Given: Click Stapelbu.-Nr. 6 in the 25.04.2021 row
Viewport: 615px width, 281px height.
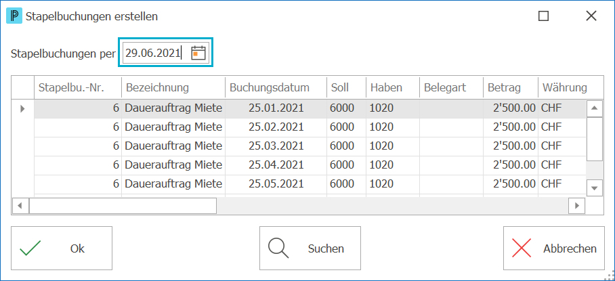Looking at the screenshot, I should 78,165.
